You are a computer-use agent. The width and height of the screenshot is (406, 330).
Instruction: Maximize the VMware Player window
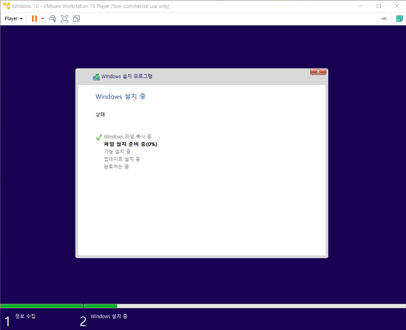379,6
